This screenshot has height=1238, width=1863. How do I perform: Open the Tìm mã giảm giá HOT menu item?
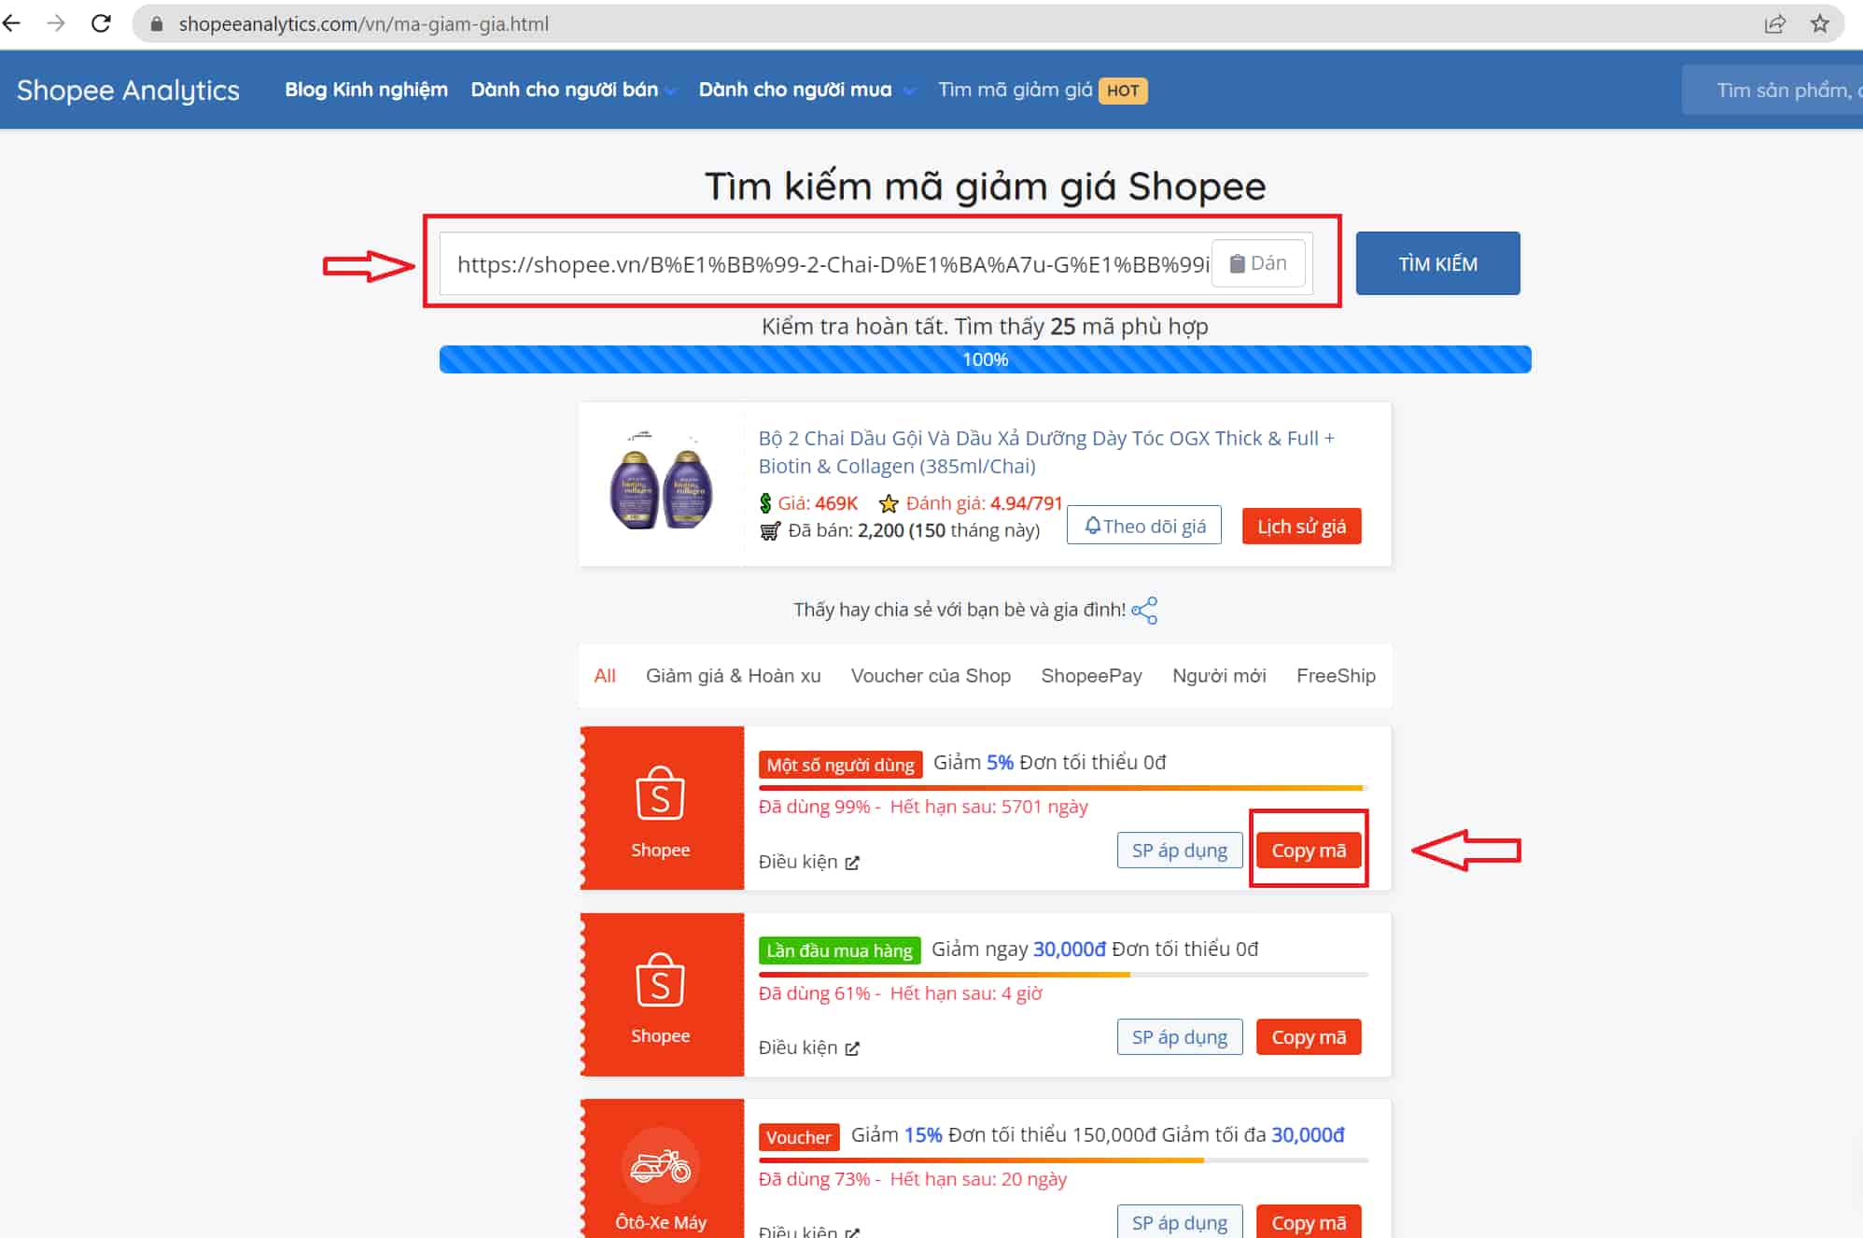(x=1041, y=90)
